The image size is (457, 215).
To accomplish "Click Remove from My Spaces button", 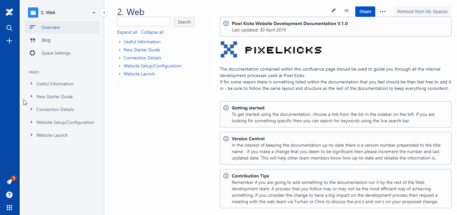I will coord(422,12).
